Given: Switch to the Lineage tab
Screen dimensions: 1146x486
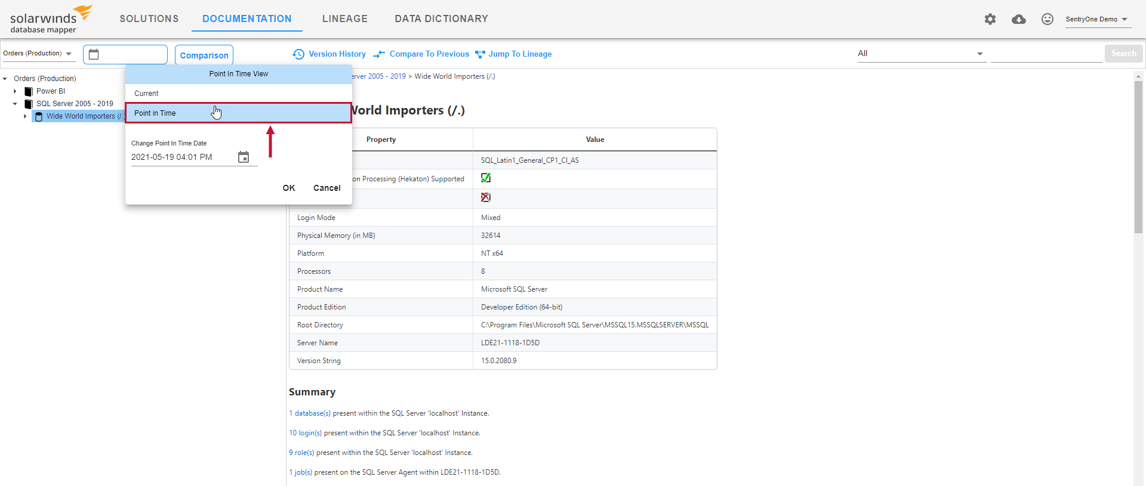Looking at the screenshot, I should [x=345, y=18].
